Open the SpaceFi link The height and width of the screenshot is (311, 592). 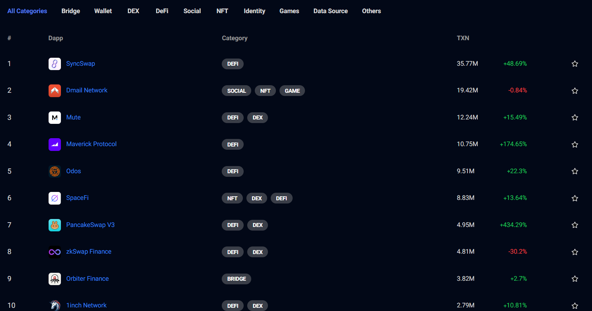[78, 198]
